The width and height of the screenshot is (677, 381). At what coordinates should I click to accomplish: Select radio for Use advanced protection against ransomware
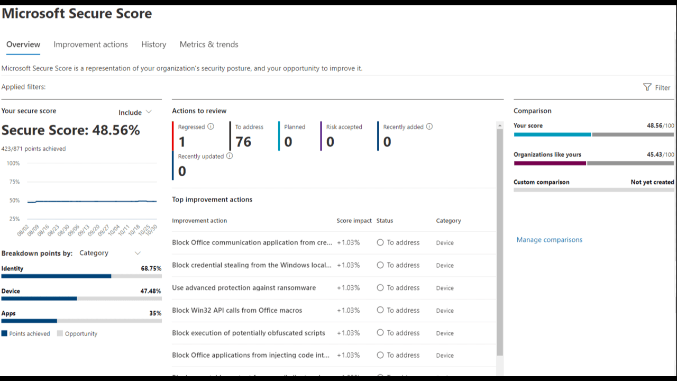click(x=380, y=288)
